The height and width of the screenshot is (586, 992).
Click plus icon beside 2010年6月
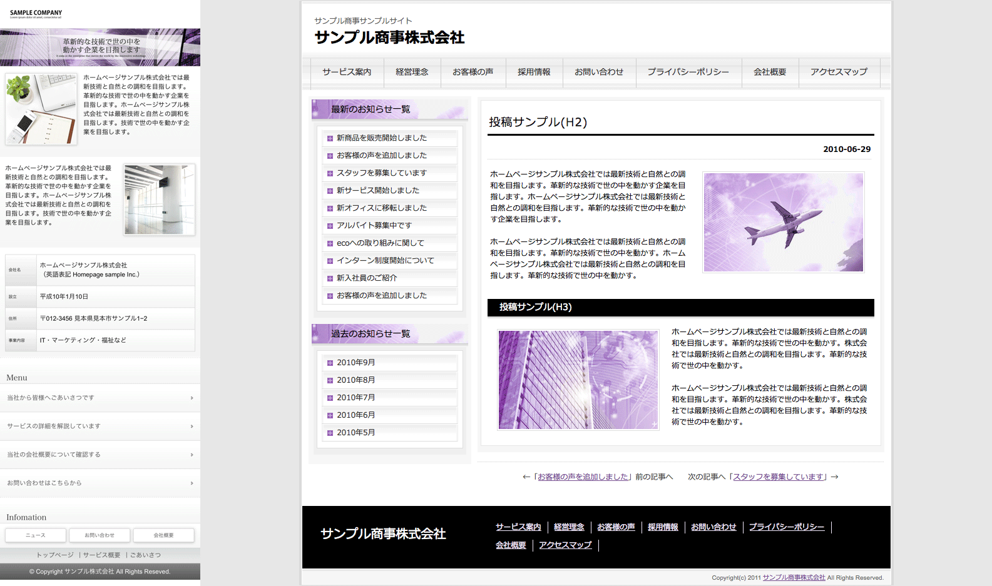click(x=330, y=415)
